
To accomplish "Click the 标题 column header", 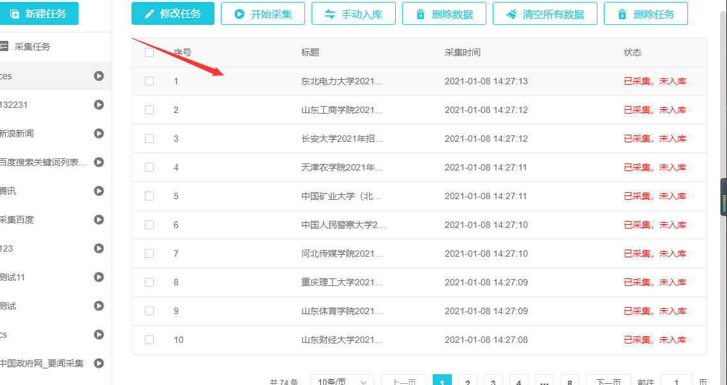I will (x=310, y=52).
